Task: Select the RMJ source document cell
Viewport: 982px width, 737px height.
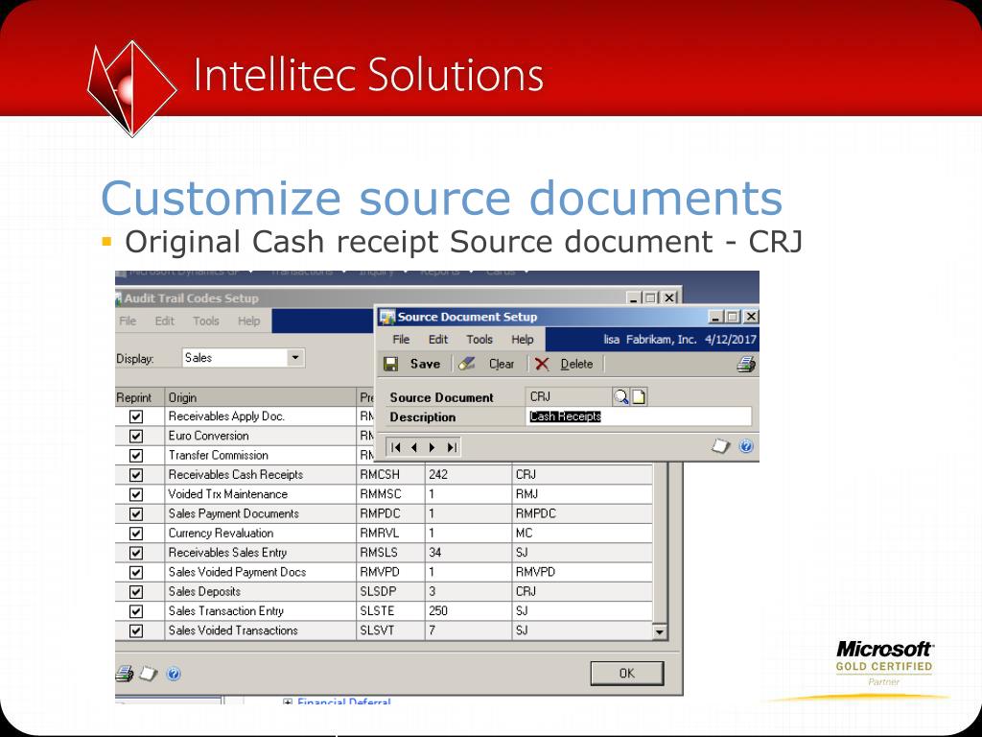Action: coord(582,494)
